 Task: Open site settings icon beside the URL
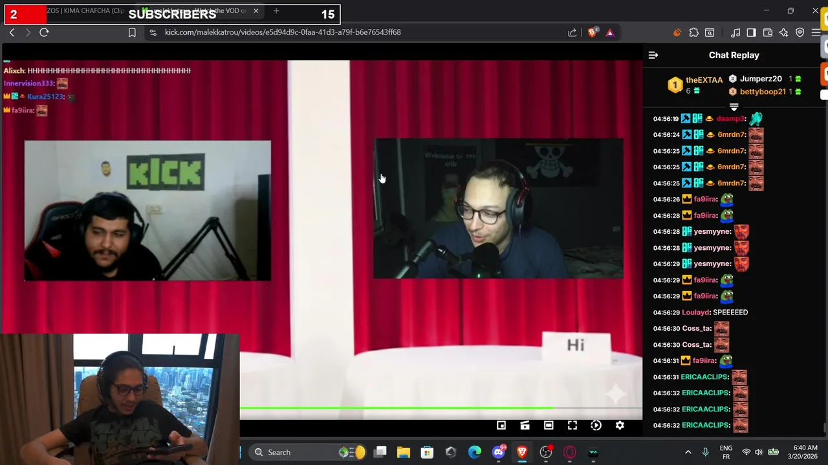coord(153,32)
